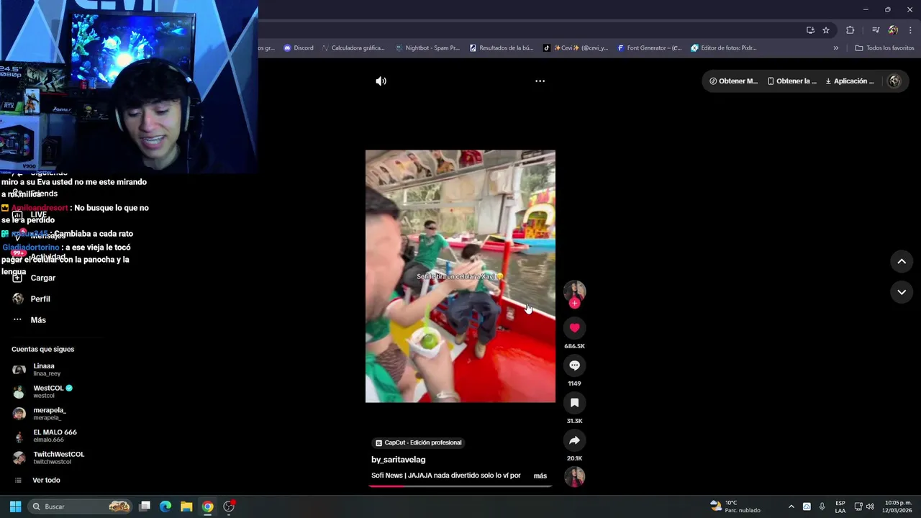Launch Microsoft Edge from the taskbar
This screenshot has height=518, width=921.
click(x=165, y=506)
